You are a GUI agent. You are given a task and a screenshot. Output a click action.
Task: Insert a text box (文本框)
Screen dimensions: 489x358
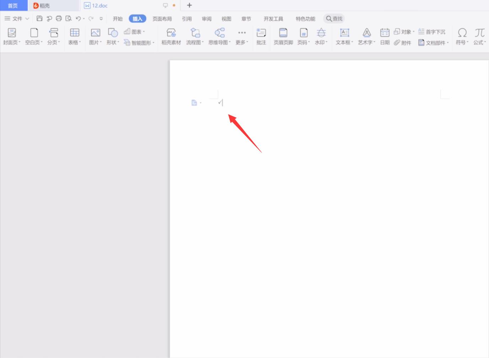coord(344,37)
